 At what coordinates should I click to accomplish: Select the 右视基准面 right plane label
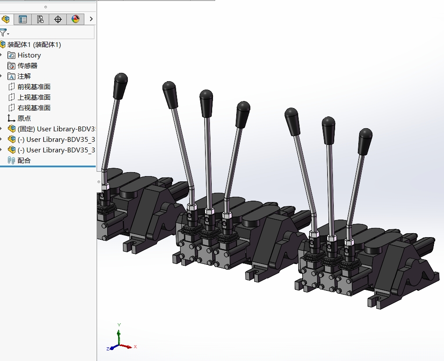tap(34, 108)
